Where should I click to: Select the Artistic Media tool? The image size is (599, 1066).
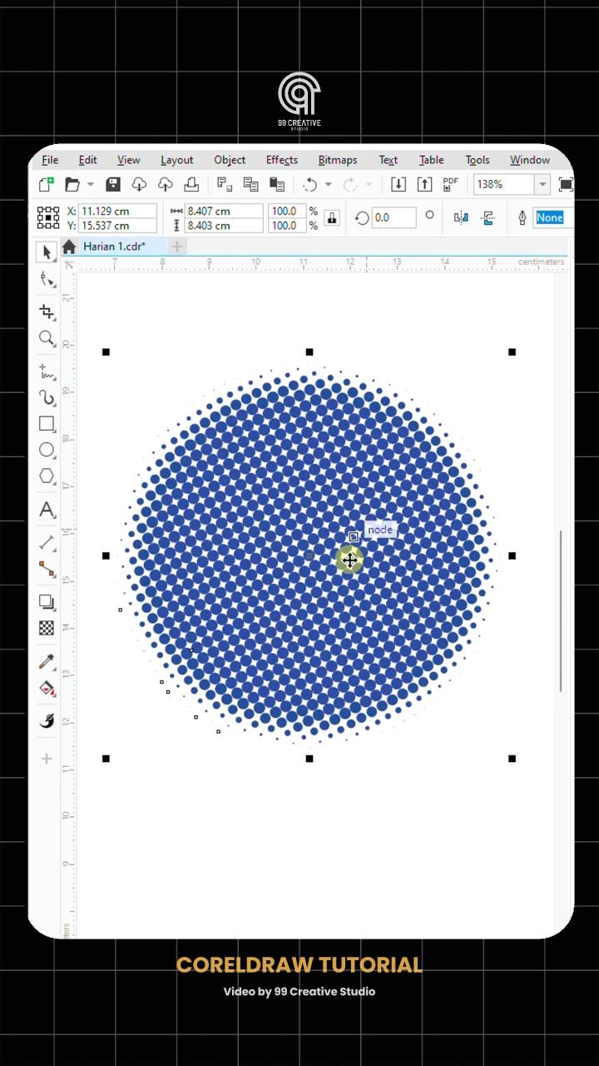coord(47,397)
